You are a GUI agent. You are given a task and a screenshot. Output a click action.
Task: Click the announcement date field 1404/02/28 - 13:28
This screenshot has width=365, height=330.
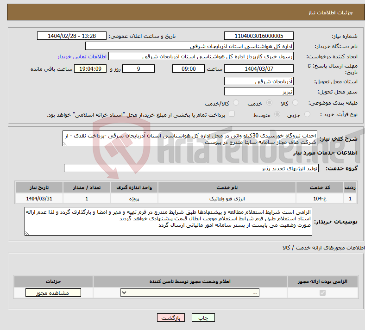click(72, 36)
